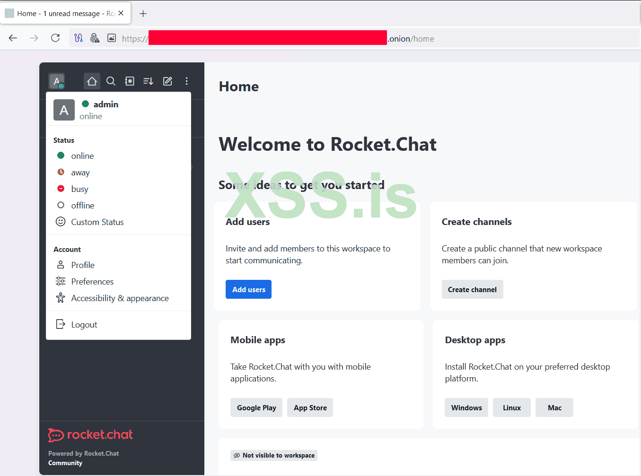Open Accessibility & appearance settings
The image size is (641, 476).
coord(118,298)
